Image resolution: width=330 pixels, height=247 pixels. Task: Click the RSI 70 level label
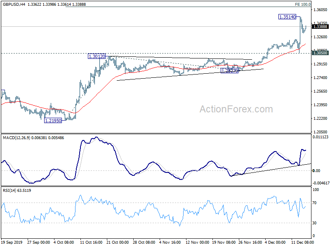(314, 203)
